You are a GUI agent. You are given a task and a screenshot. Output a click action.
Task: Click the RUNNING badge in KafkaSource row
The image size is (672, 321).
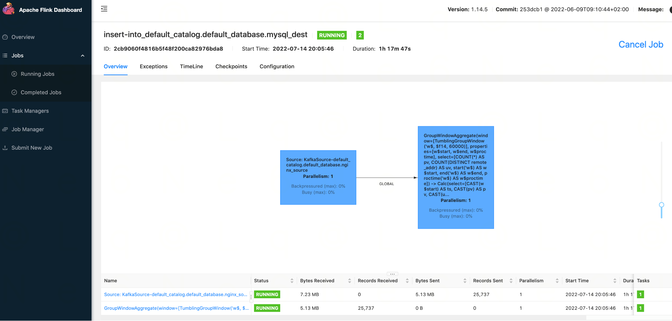[267, 295]
